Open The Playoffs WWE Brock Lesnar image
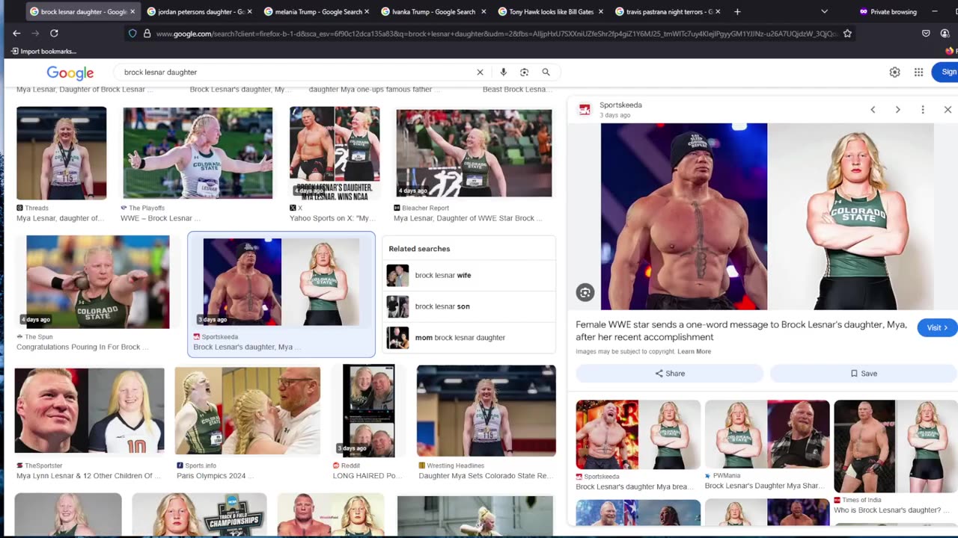 pos(198,153)
